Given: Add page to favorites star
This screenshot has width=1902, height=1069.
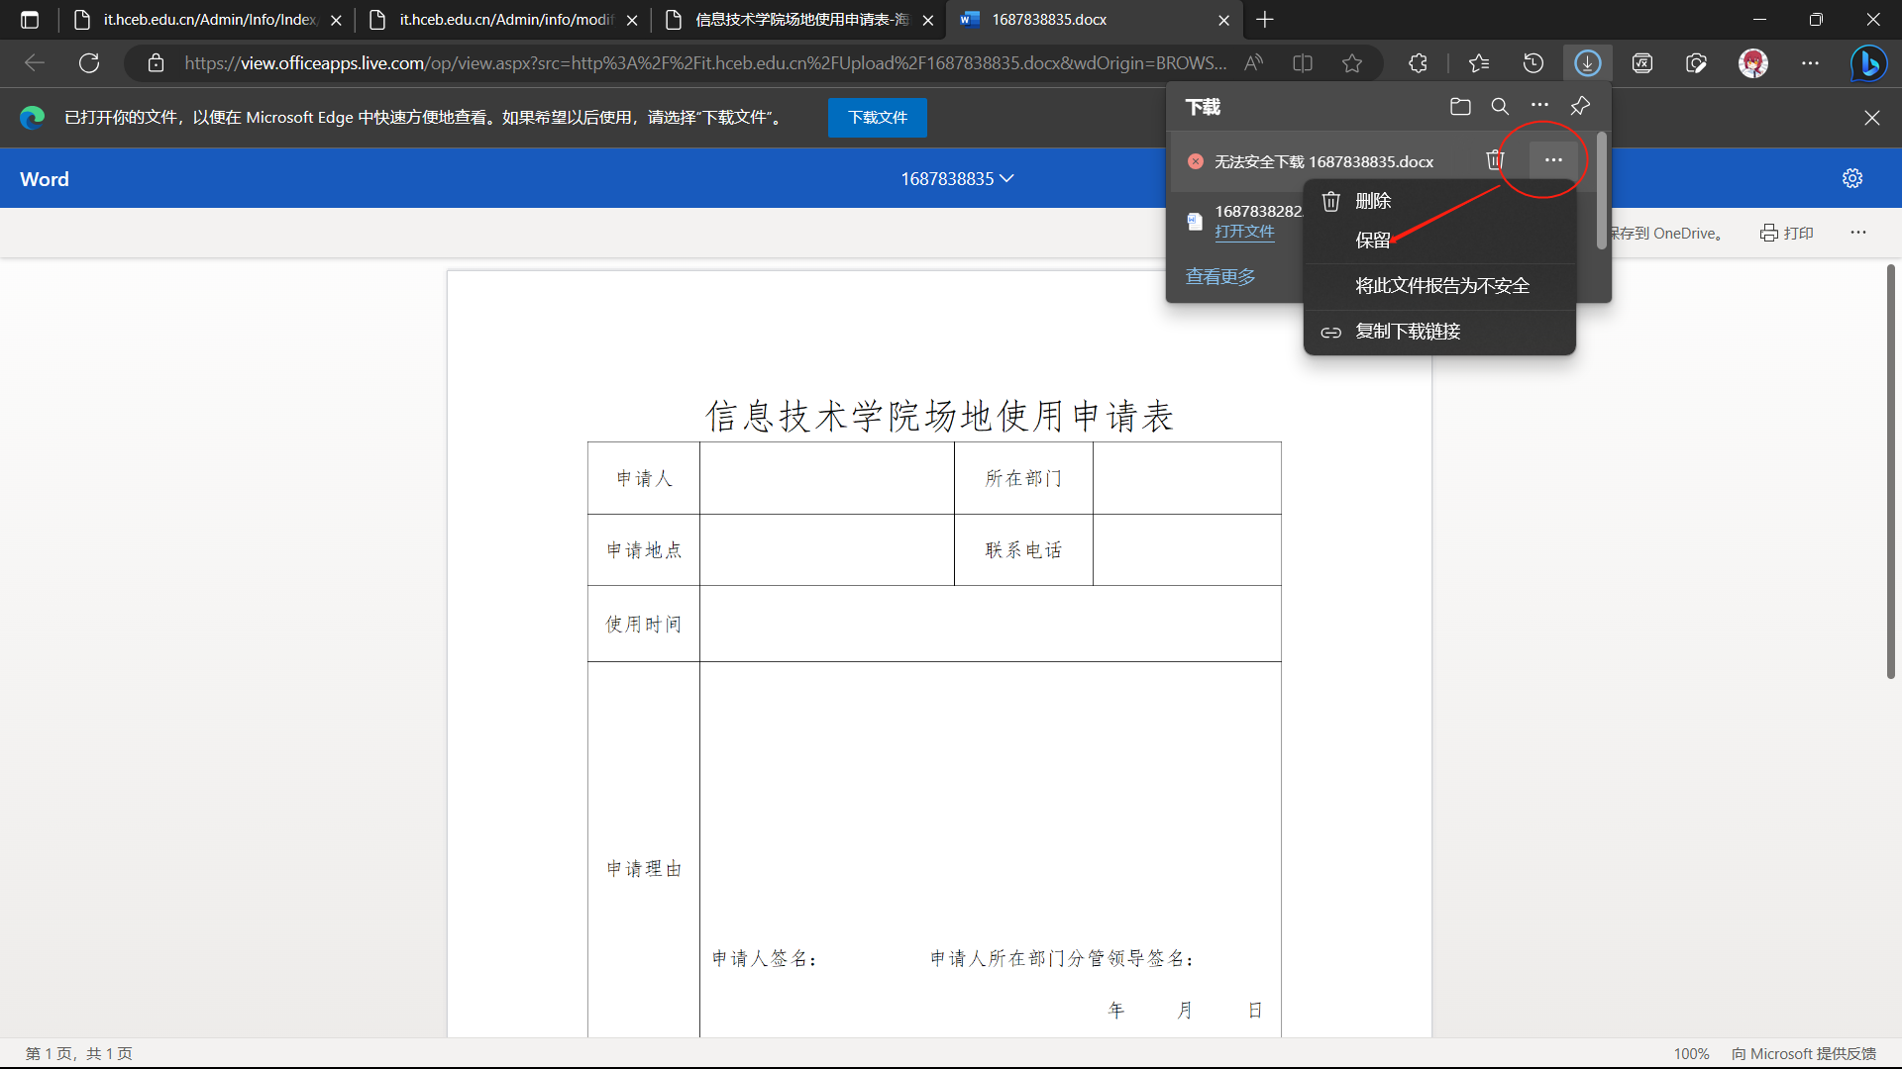Looking at the screenshot, I should coord(1351,63).
